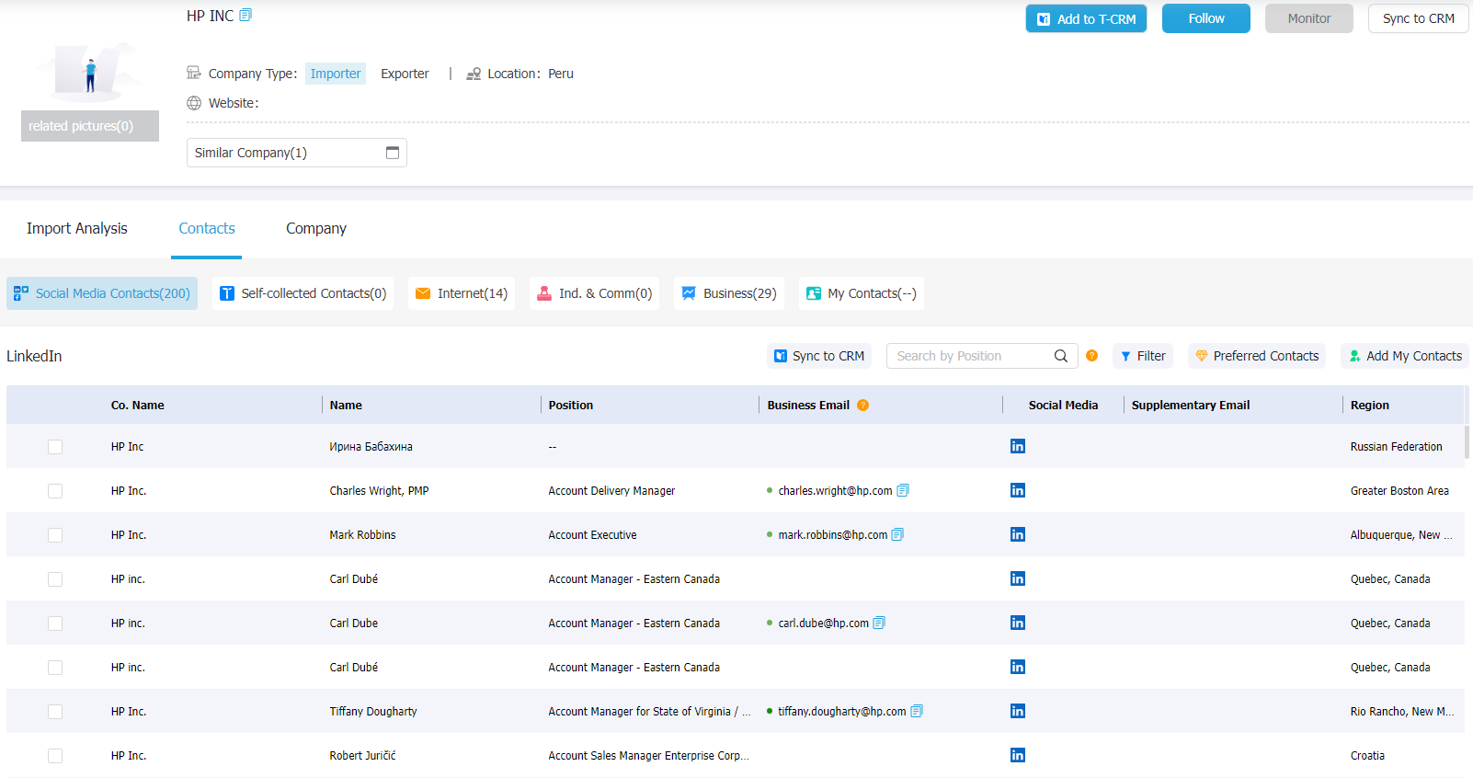Open the Filter options

1143,356
